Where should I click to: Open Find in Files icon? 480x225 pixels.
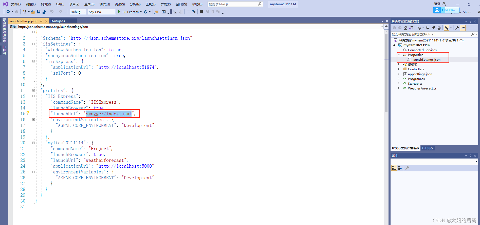click(x=156, y=12)
